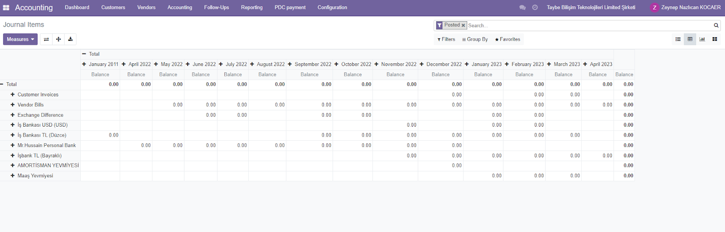Open the Accounting menu item
The width and height of the screenshot is (725, 232).
(180, 8)
